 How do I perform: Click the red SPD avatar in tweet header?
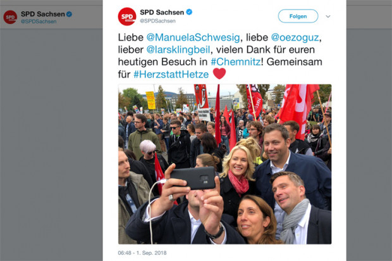pyautogui.click(x=127, y=16)
